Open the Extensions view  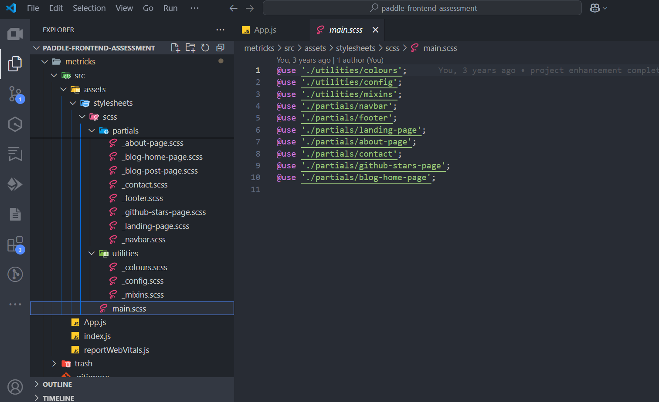click(15, 245)
